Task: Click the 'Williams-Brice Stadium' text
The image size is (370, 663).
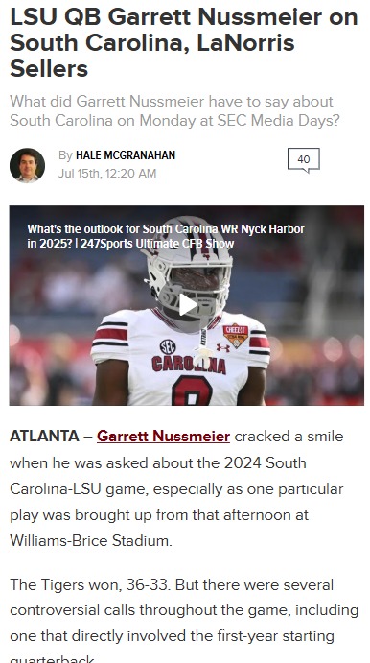Action: (x=91, y=541)
